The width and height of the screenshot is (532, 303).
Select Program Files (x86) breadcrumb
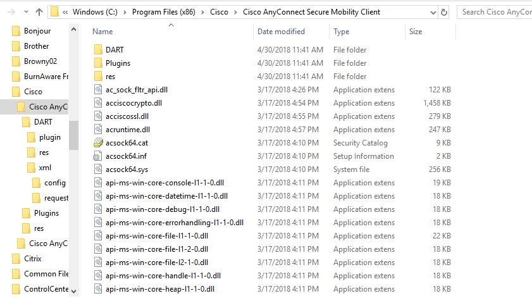[164, 12]
